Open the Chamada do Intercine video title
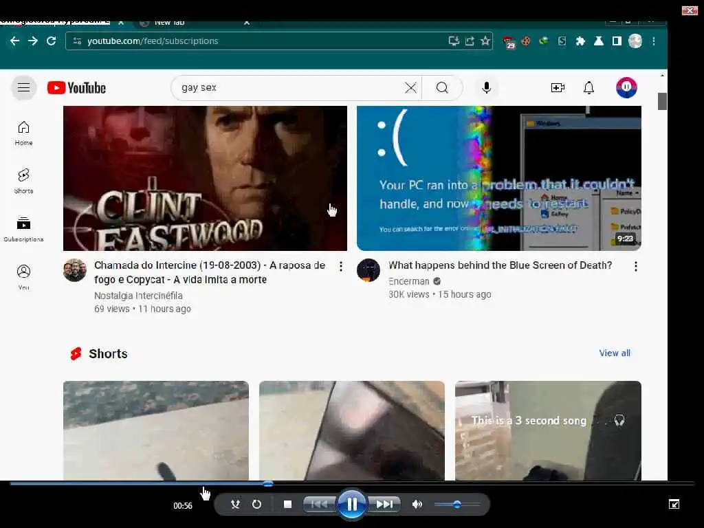704x528 pixels. pyautogui.click(x=210, y=272)
